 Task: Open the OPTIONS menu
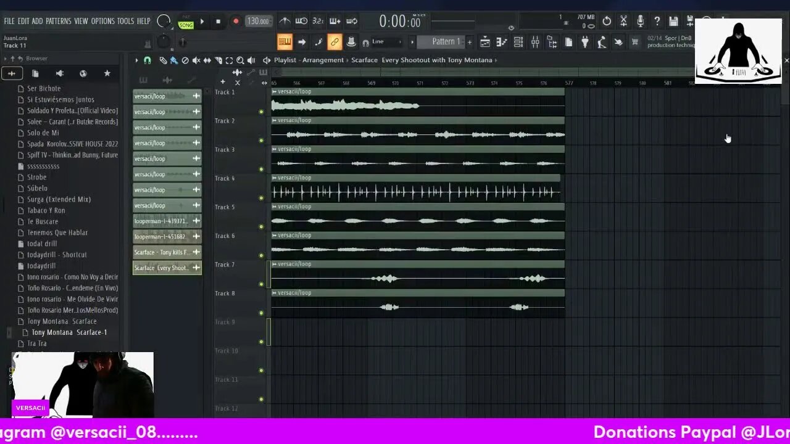pos(103,21)
